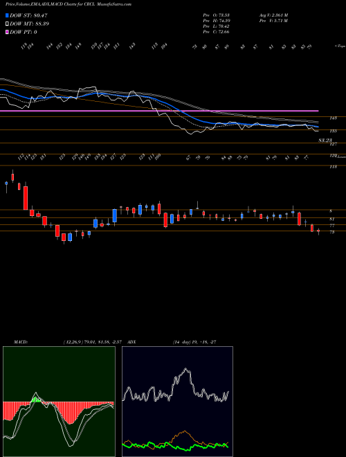Click the tall blue candle mid-chart
The width and height of the screenshot is (346, 457).
(x=115, y=215)
